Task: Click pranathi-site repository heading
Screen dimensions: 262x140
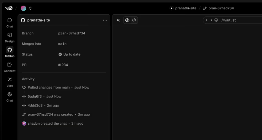Action: tap(39, 20)
